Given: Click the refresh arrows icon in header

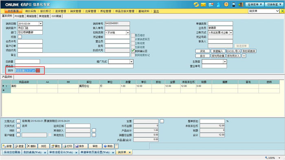Looking at the screenshot, I should (x=196, y=4).
